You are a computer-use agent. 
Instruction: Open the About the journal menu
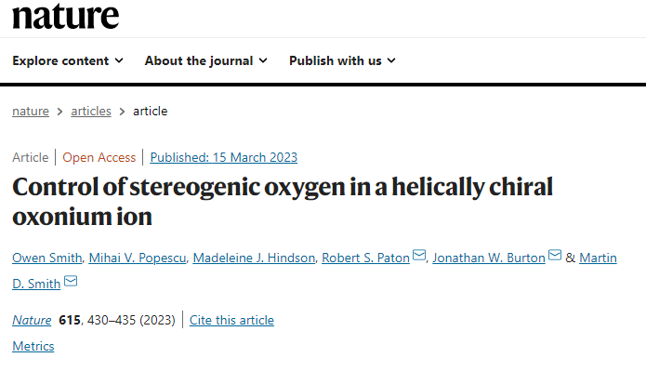[206, 61]
